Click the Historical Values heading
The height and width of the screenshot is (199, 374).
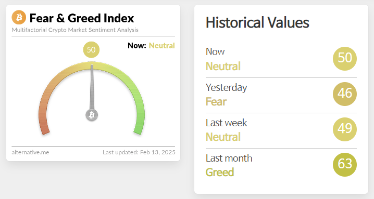pyautogui.click(x=257, y=23)
